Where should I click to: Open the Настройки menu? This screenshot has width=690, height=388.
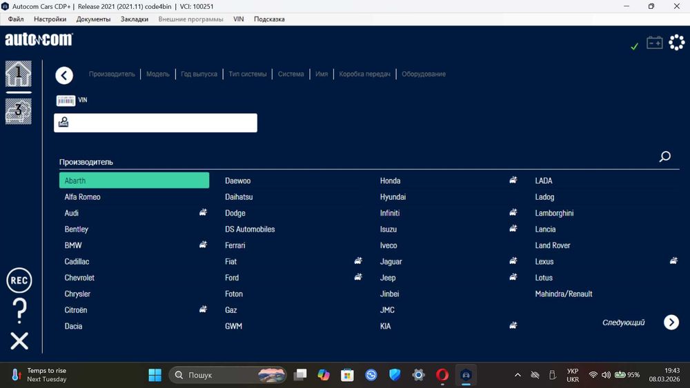click(x=50, y=19)
